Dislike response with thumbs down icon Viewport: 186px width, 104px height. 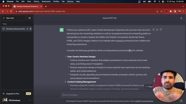coord(161,29)
